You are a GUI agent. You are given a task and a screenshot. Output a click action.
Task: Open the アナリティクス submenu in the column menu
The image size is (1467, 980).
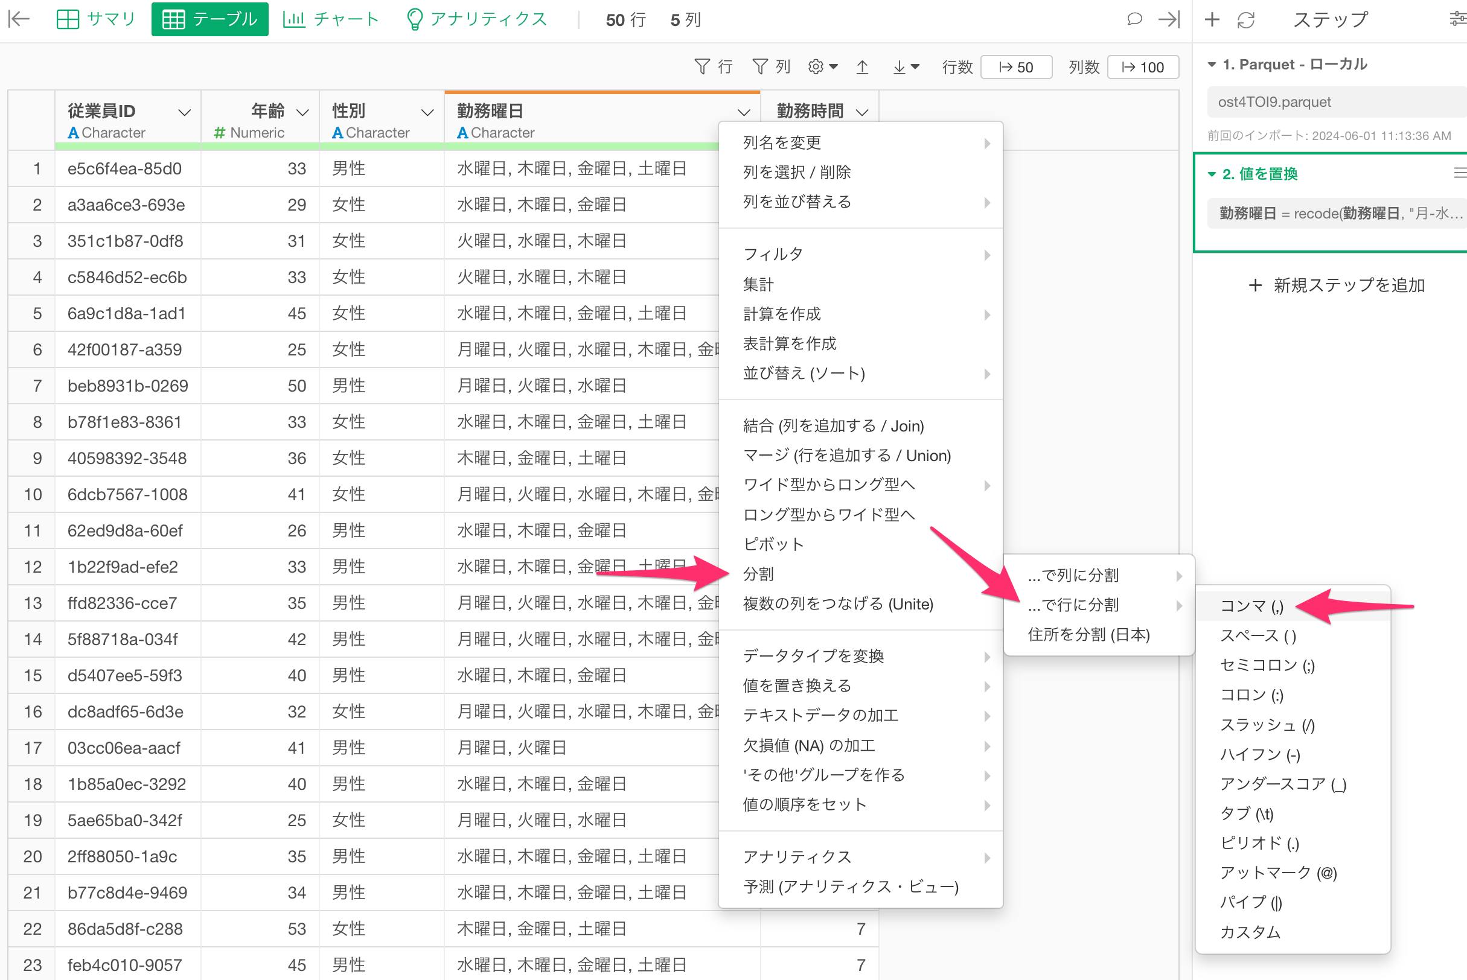click(x=861, y=857)
